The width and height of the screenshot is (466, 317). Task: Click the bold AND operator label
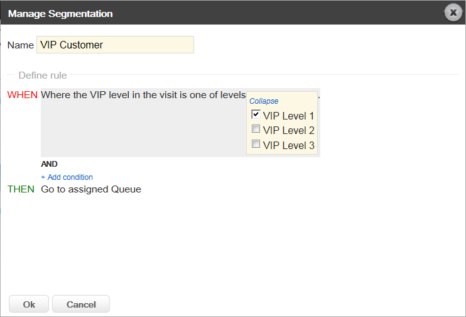[x=49, y=164]
